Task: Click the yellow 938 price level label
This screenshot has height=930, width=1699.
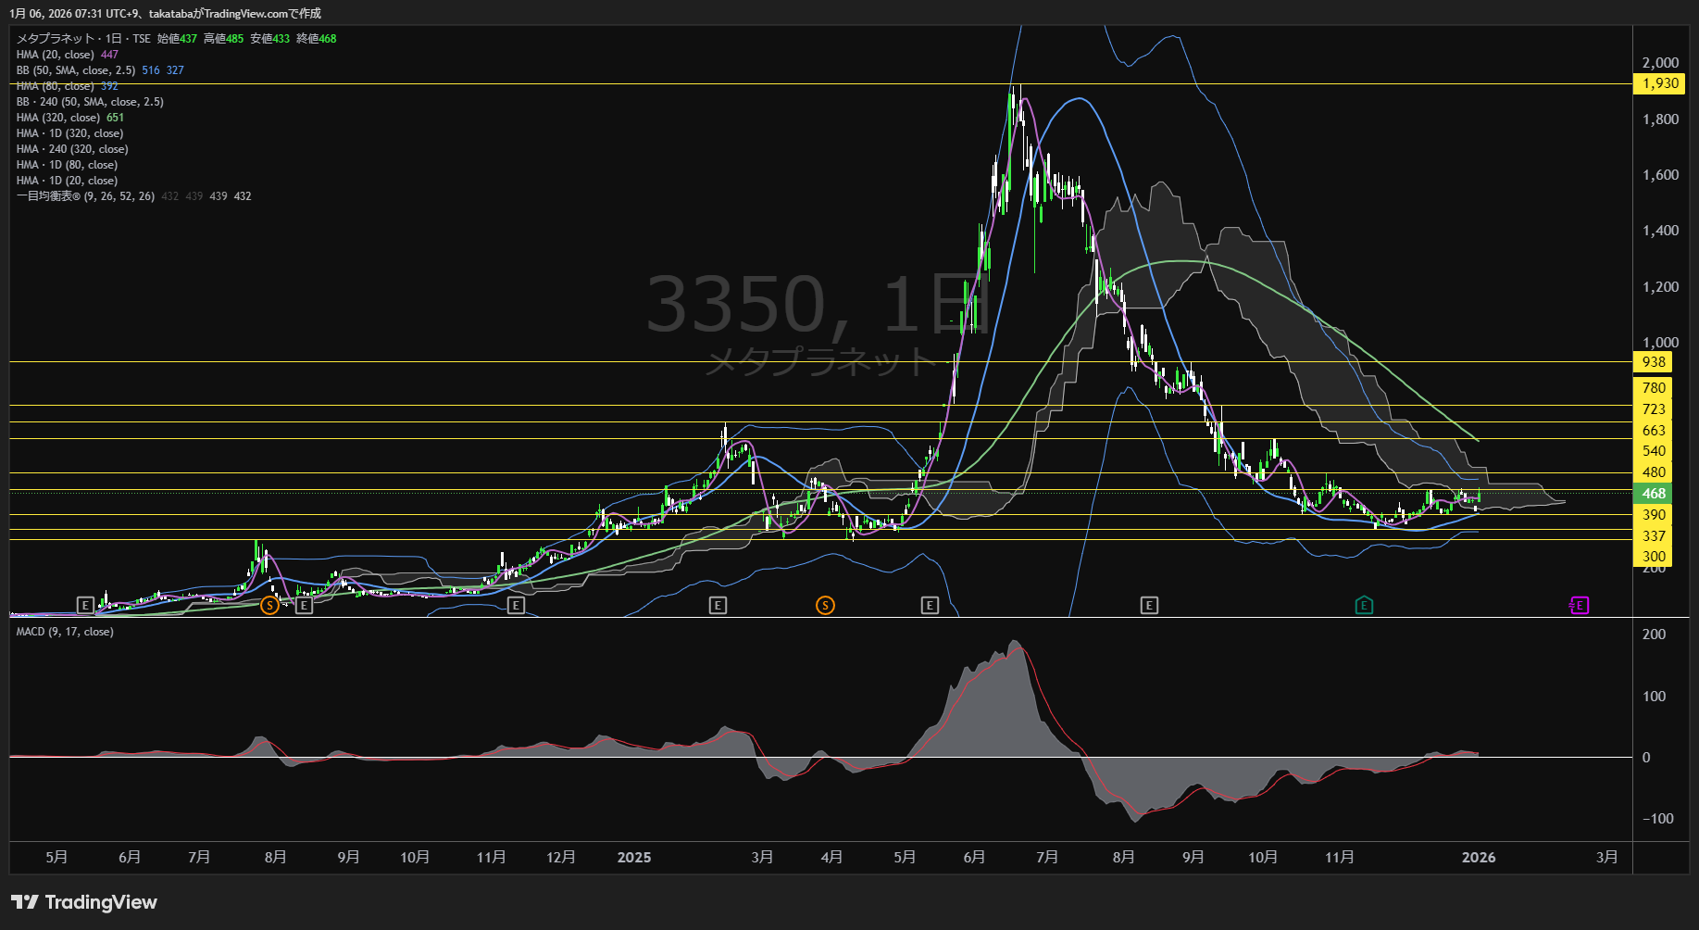Action: (x=1654, y=362)
